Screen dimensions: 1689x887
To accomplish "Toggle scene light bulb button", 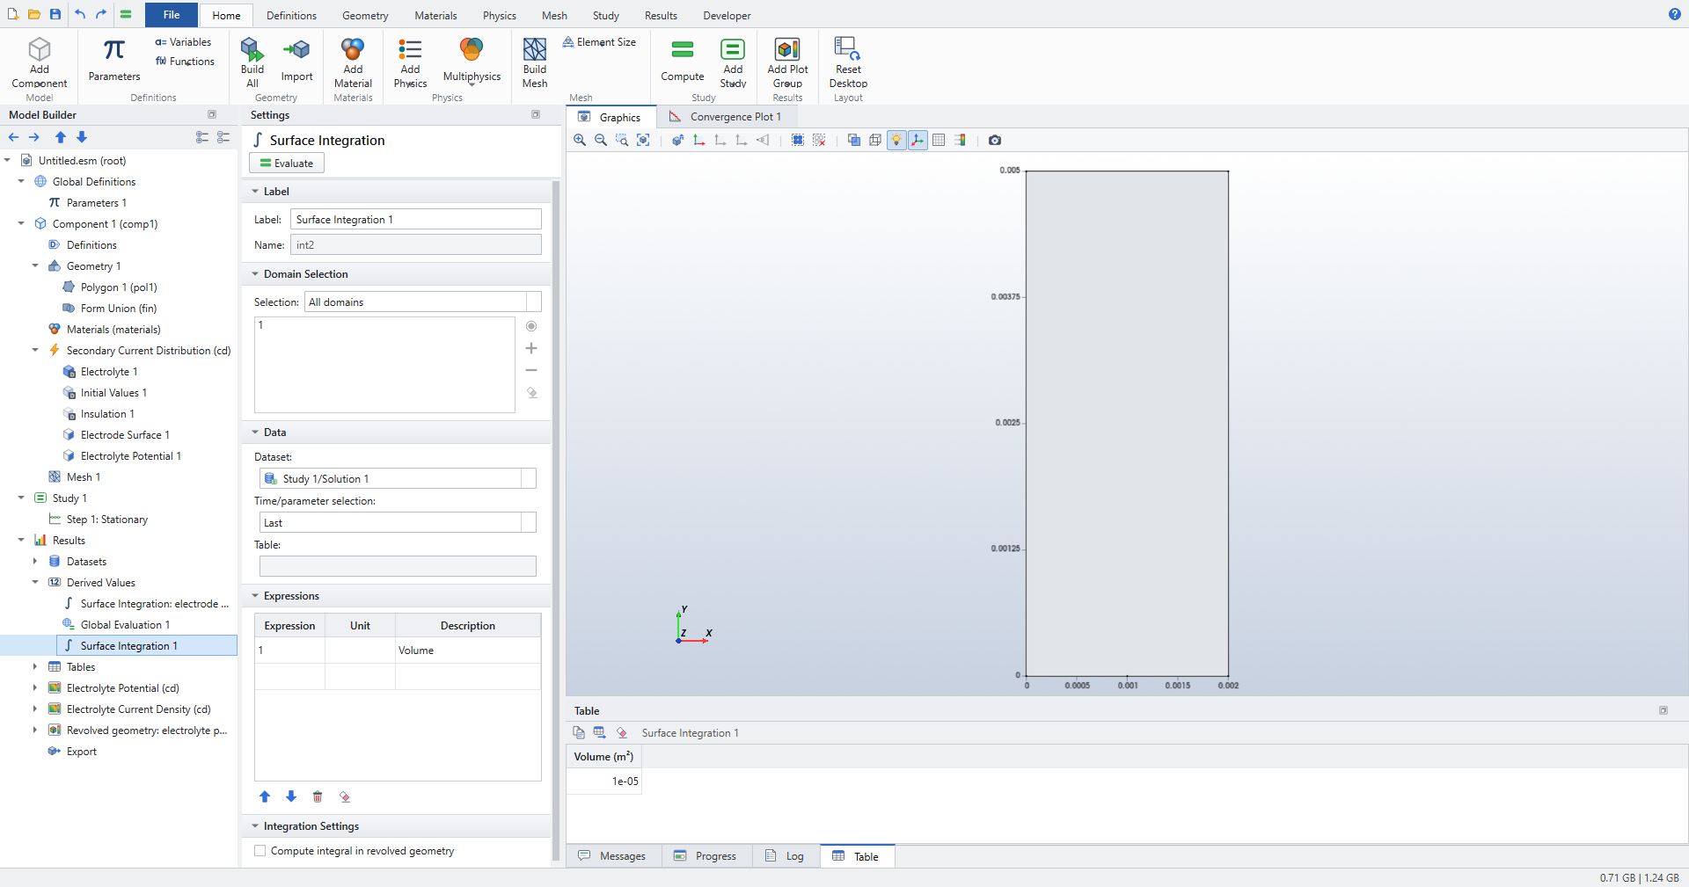I will [x=896, y=140].
